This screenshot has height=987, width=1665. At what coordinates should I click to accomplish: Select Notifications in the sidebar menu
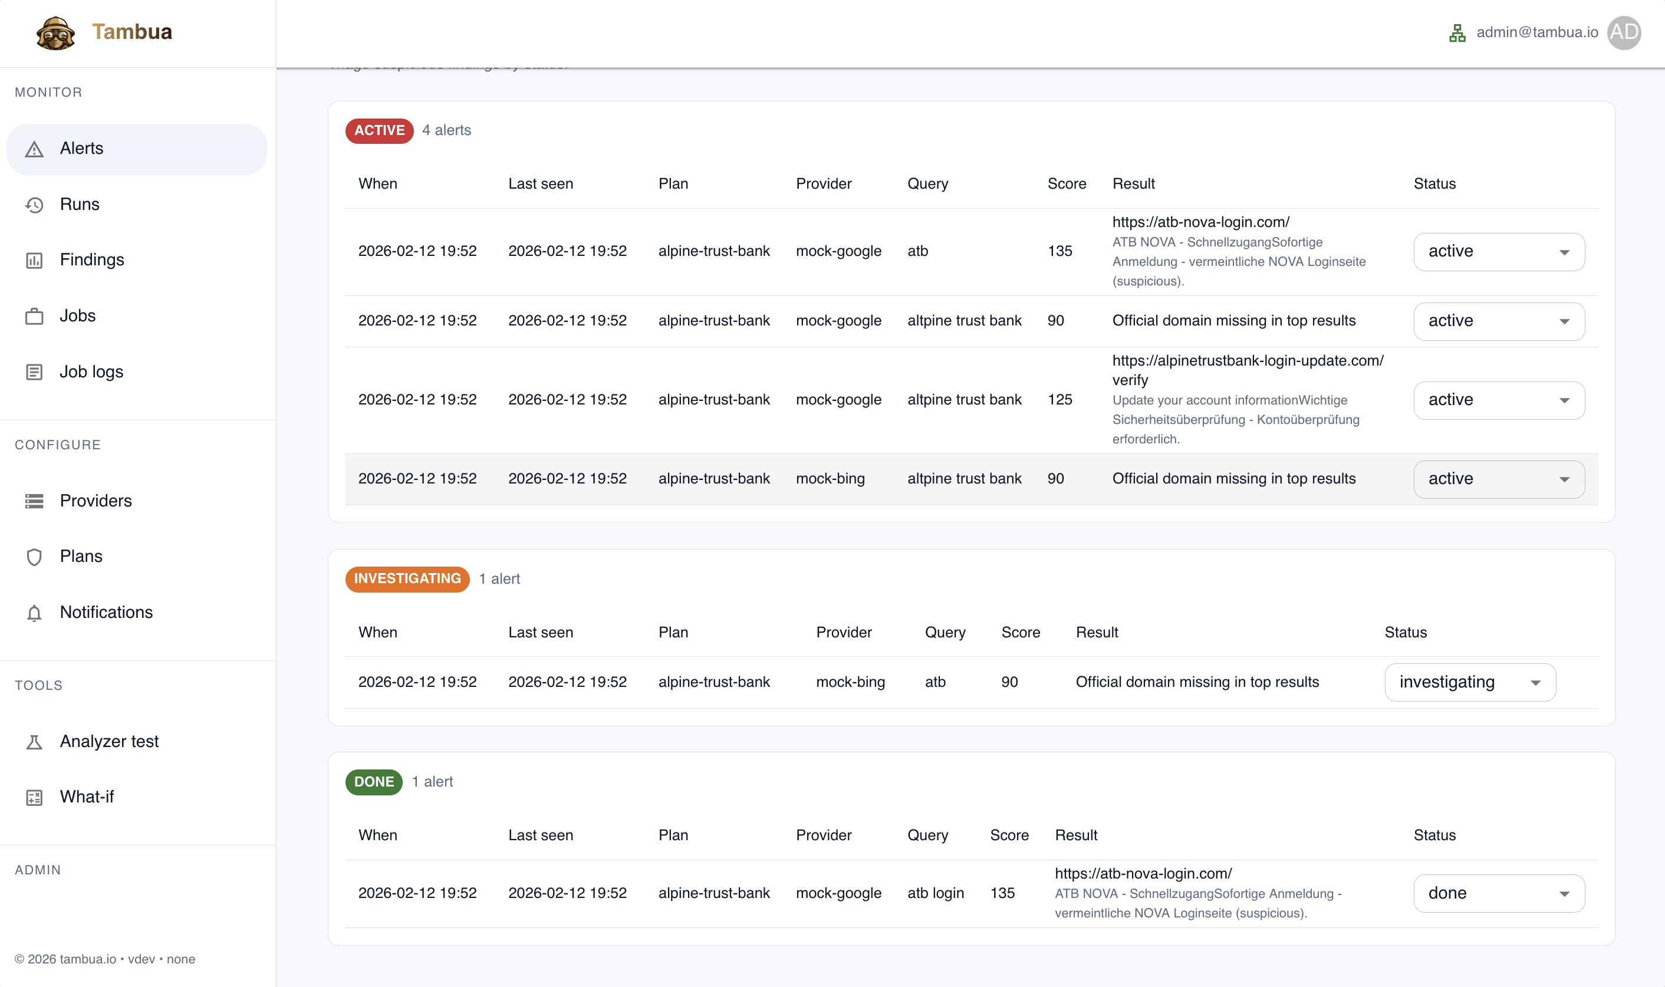click(x=106, y=613)
